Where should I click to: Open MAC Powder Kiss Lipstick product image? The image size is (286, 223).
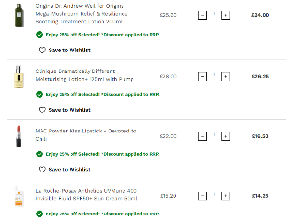tap(19, 136)
